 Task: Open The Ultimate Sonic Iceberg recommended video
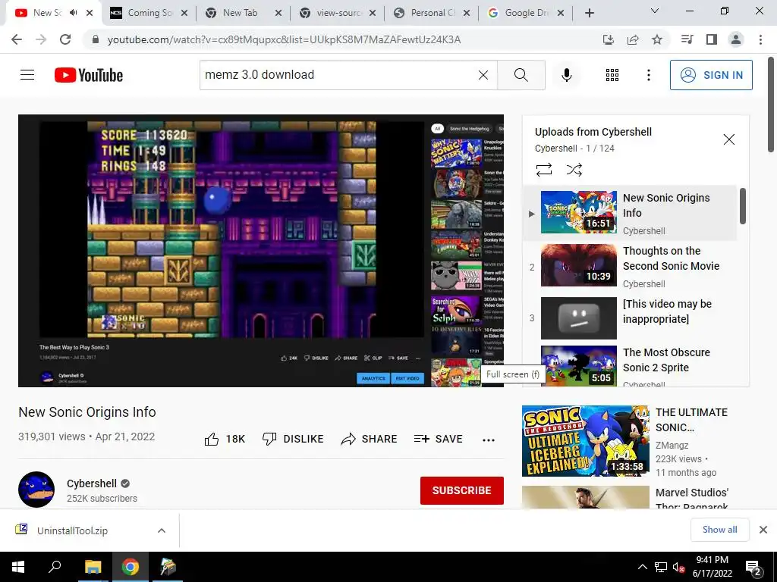(634, 441)
